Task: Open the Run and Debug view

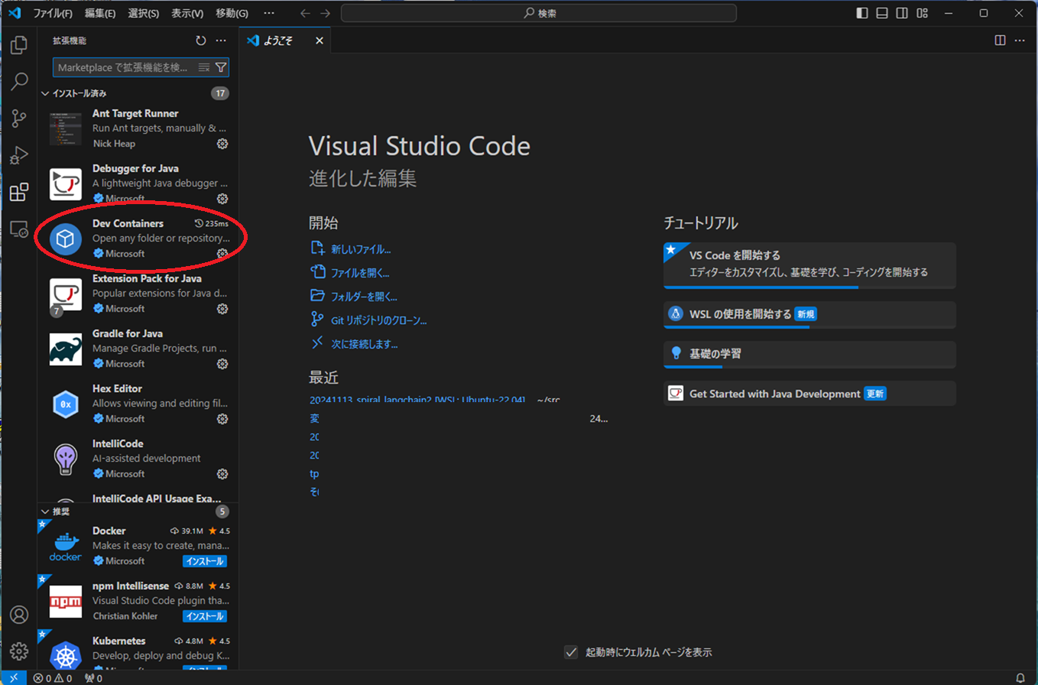Action: [19, 155]
